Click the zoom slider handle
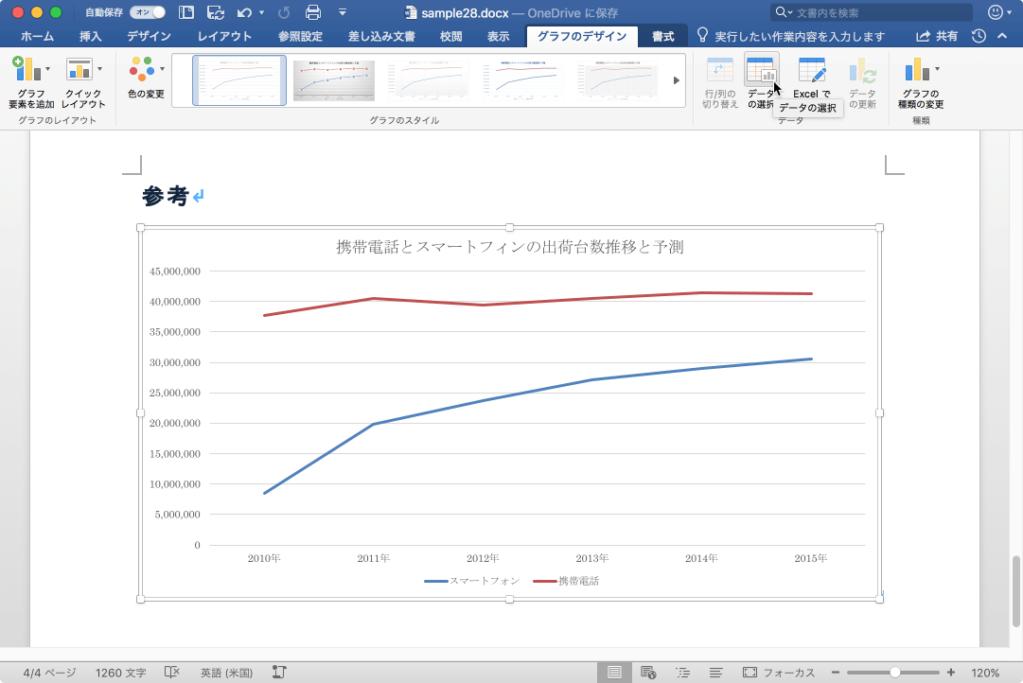 [x=895, y=673]
